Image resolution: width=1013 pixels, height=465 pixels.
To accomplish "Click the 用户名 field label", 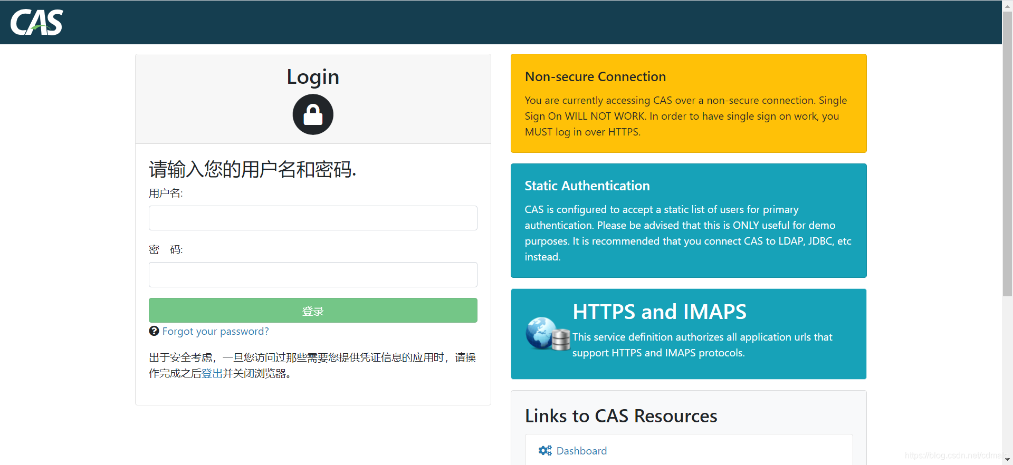I will click(166, 193).
